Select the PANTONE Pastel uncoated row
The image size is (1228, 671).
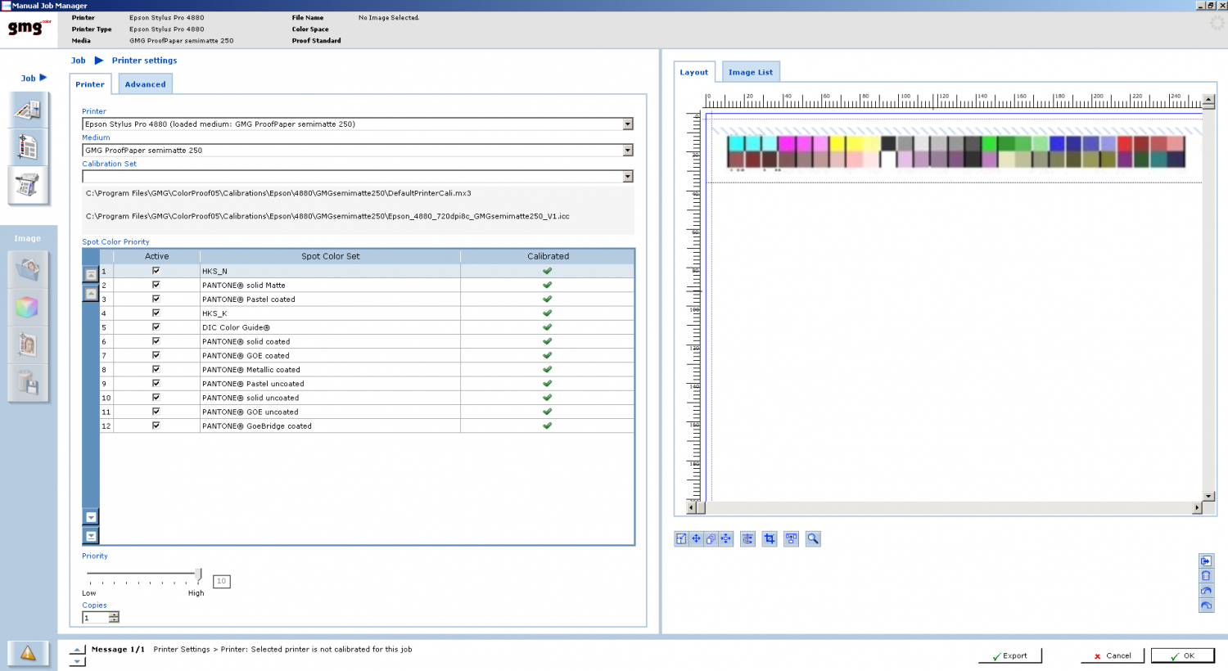[x=367, y=383]
